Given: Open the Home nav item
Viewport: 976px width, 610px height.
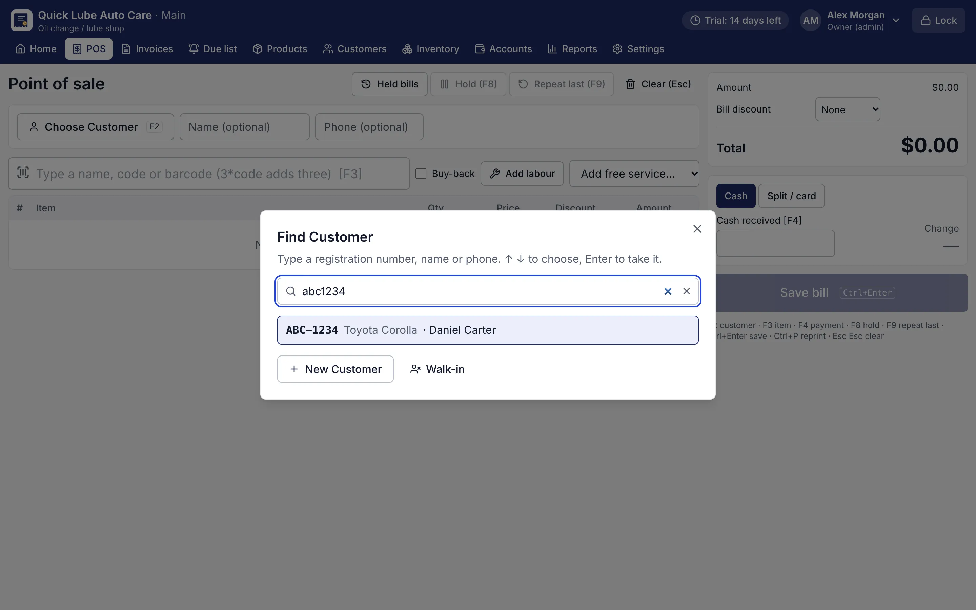Looking at the screenshot, I should 36,49.
